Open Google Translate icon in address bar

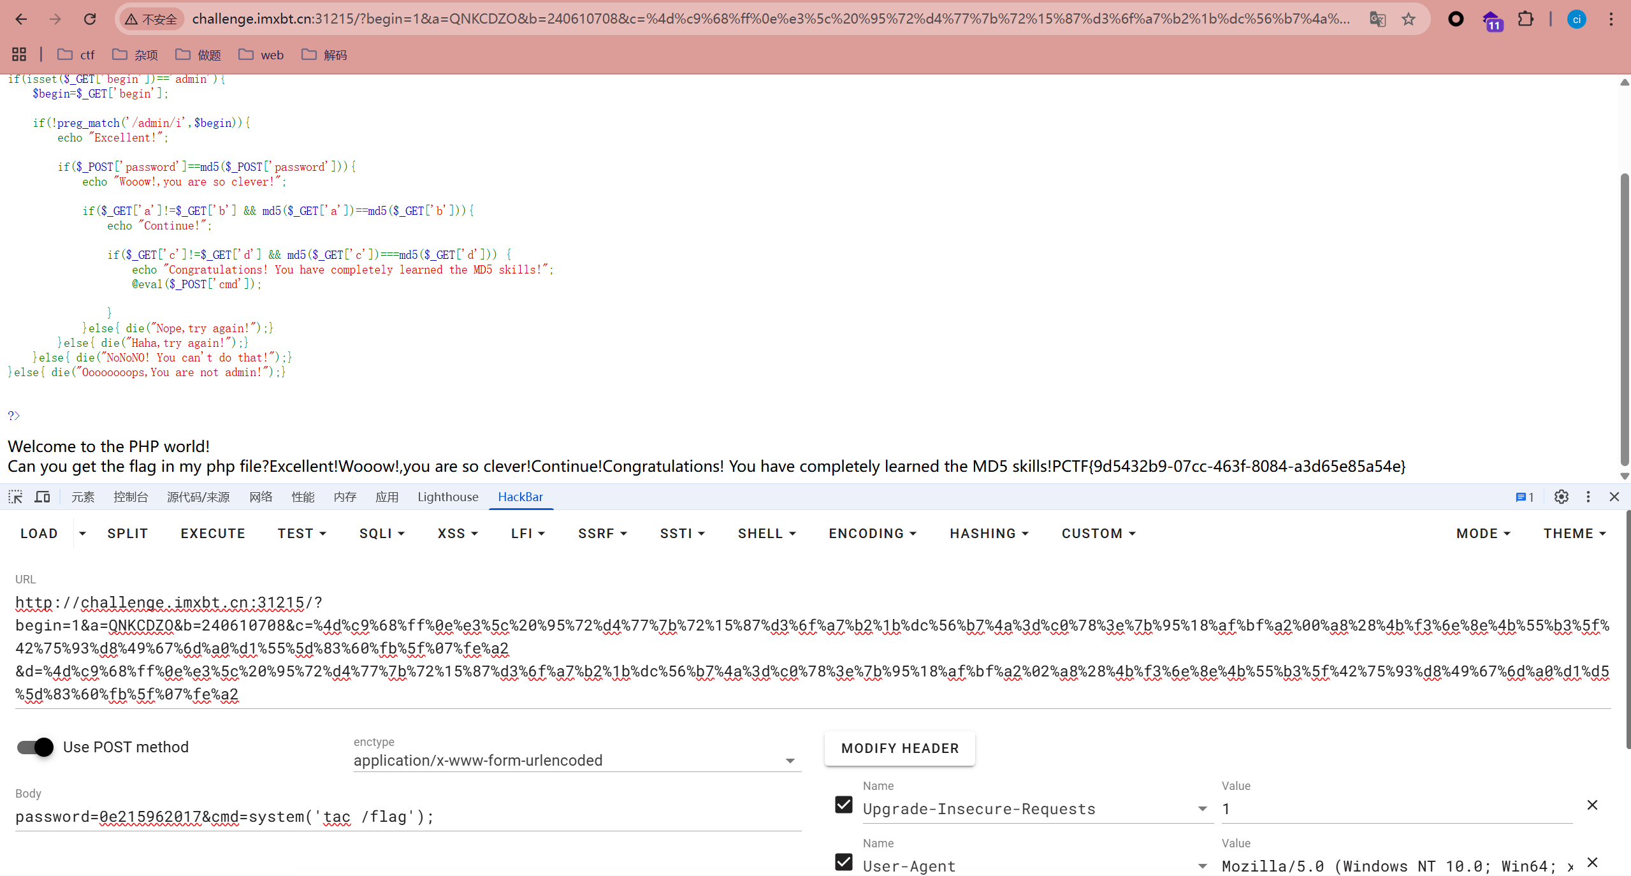[1378, 18]
